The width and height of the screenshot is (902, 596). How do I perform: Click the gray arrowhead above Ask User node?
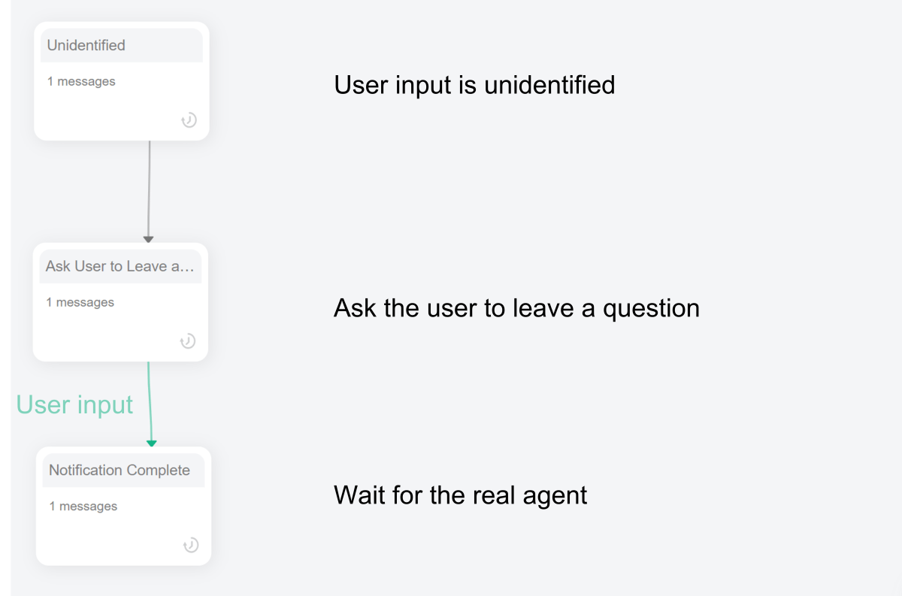point(148,239)
